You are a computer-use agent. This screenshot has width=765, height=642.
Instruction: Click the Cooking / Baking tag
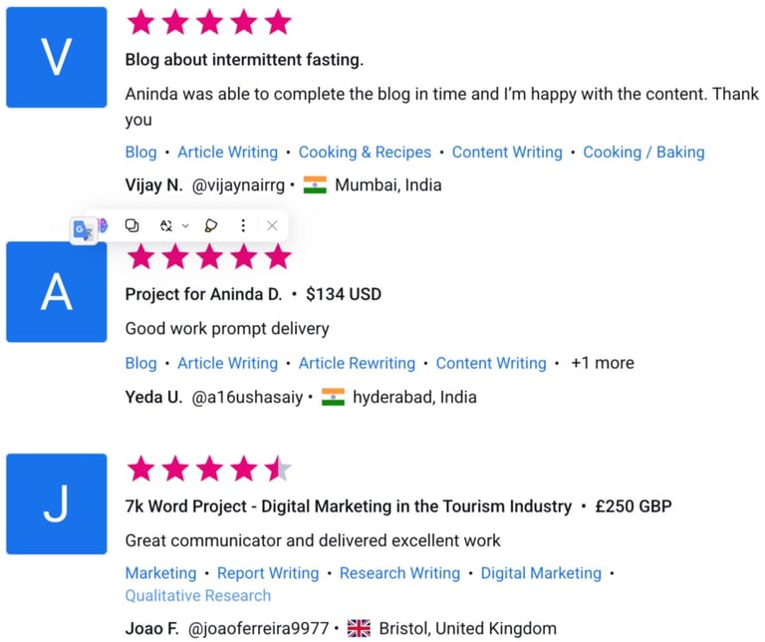(644, 153)
